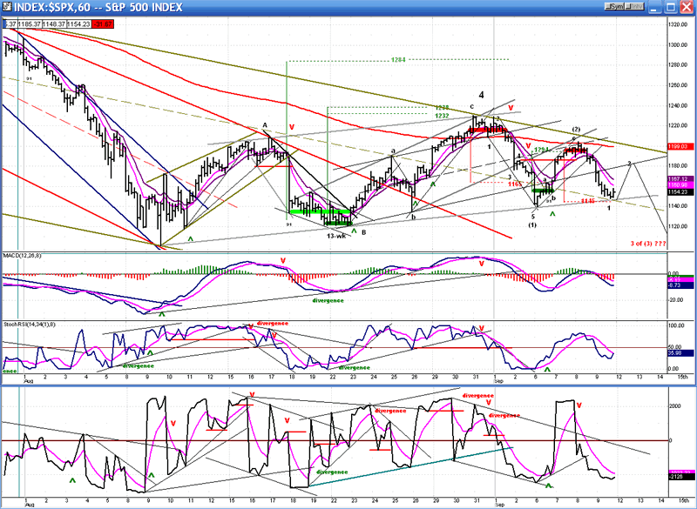Minimize the S&P 500 chart window
The image size is (697, 509).
(655, 7)
